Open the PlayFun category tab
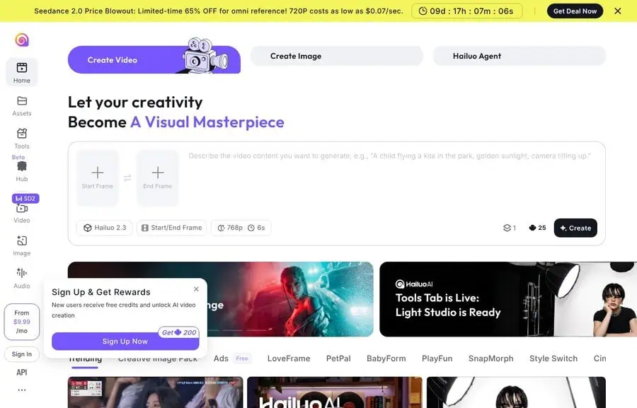The width and height of the screenshot is (637, 408). coord(437,359)
